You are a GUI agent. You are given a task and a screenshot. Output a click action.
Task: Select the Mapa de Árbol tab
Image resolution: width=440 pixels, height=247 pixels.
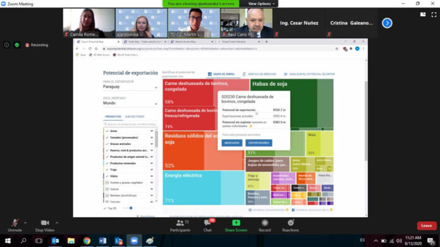point(221,74)
